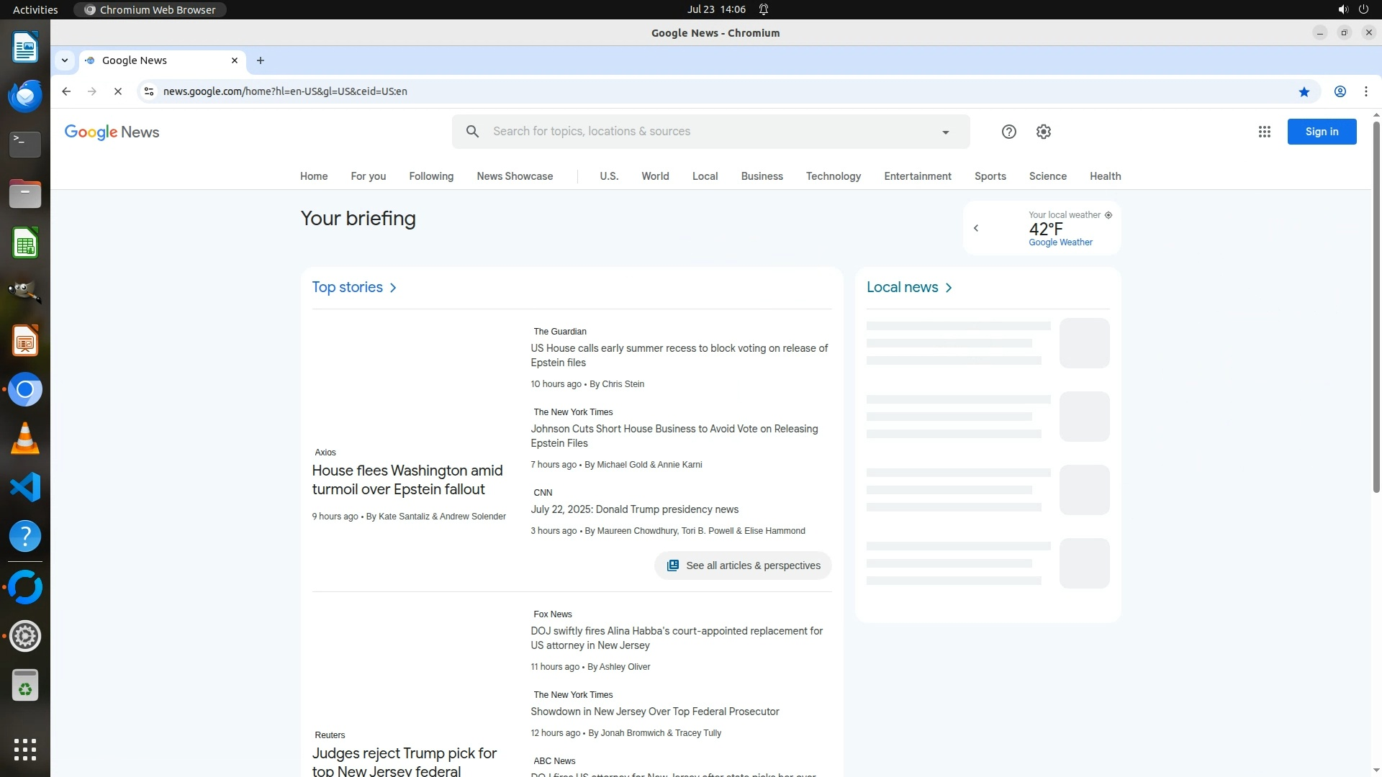Screen dimensions: 1382x777
Task: Open the Chromium profile icon
Action: (x=1340, y=91)
